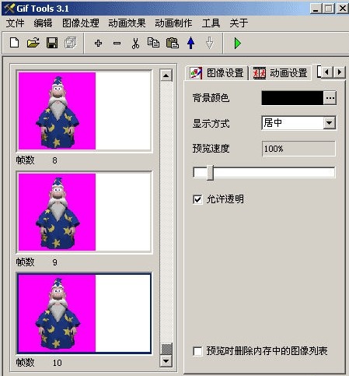
Task: Save using the floppy disk icon
Action: 52,43
